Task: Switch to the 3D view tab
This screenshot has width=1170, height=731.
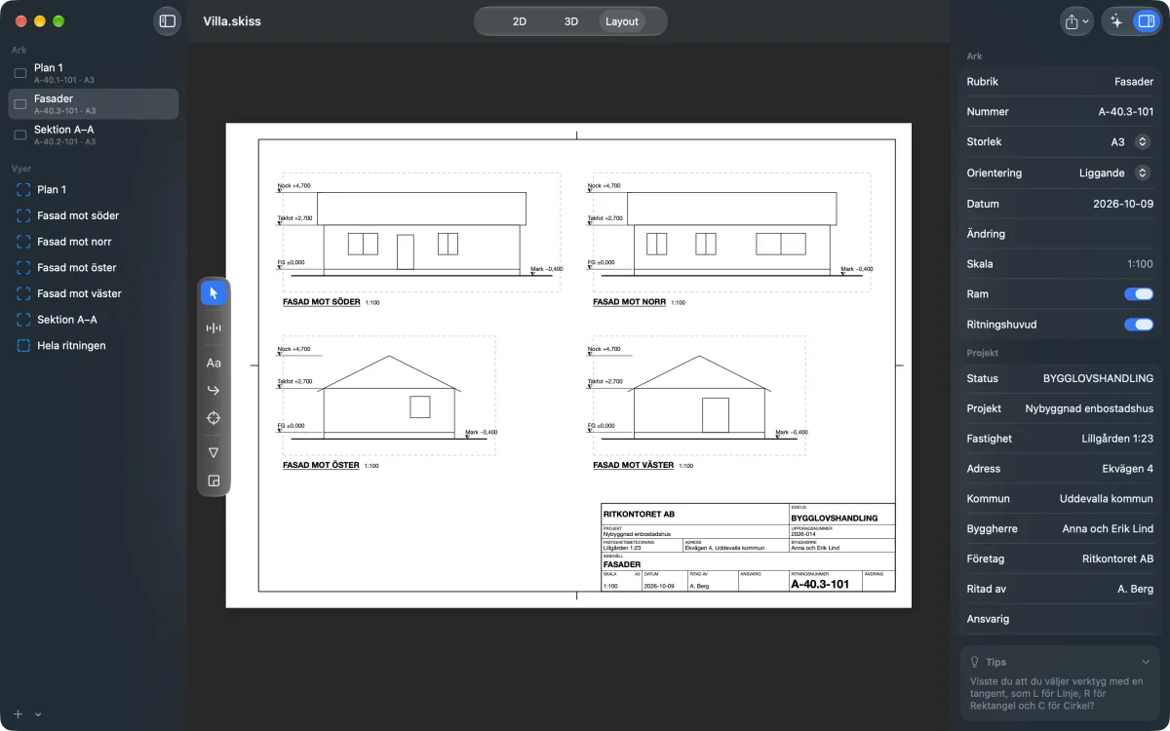Action: coord(571,21)
